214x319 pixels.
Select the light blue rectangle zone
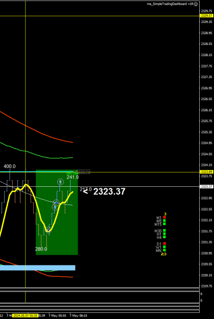coord(37,268)
